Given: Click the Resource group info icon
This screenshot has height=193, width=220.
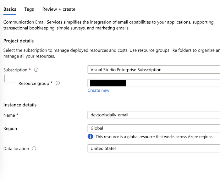Looking at the screenshot, I should click(58, 83).
